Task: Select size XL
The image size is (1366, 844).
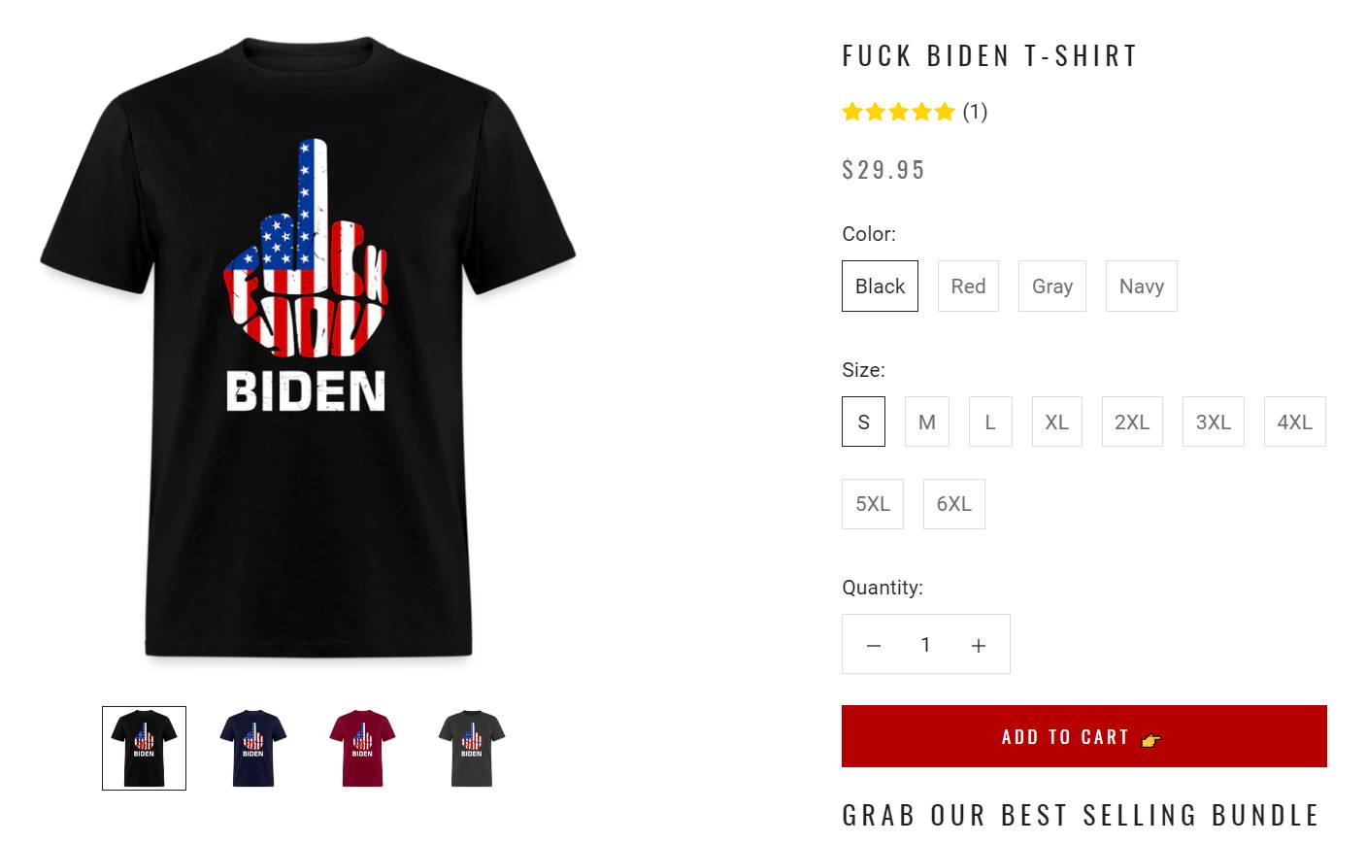Action: click(1056, 422)
